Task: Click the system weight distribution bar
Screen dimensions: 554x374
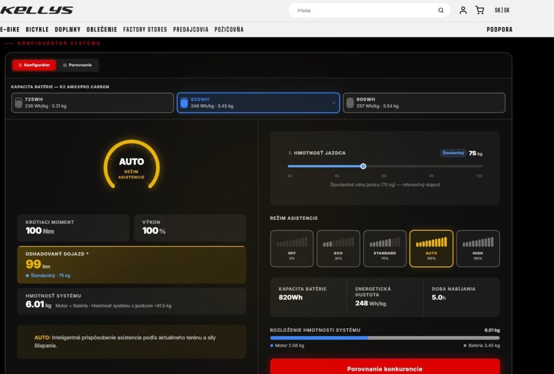Action: click(385, 338)
